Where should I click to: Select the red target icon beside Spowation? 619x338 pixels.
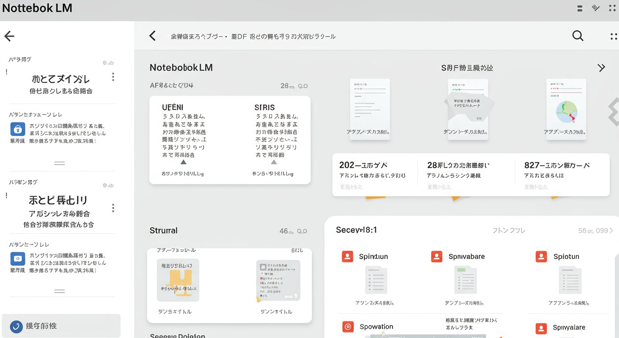click(348, 327)
